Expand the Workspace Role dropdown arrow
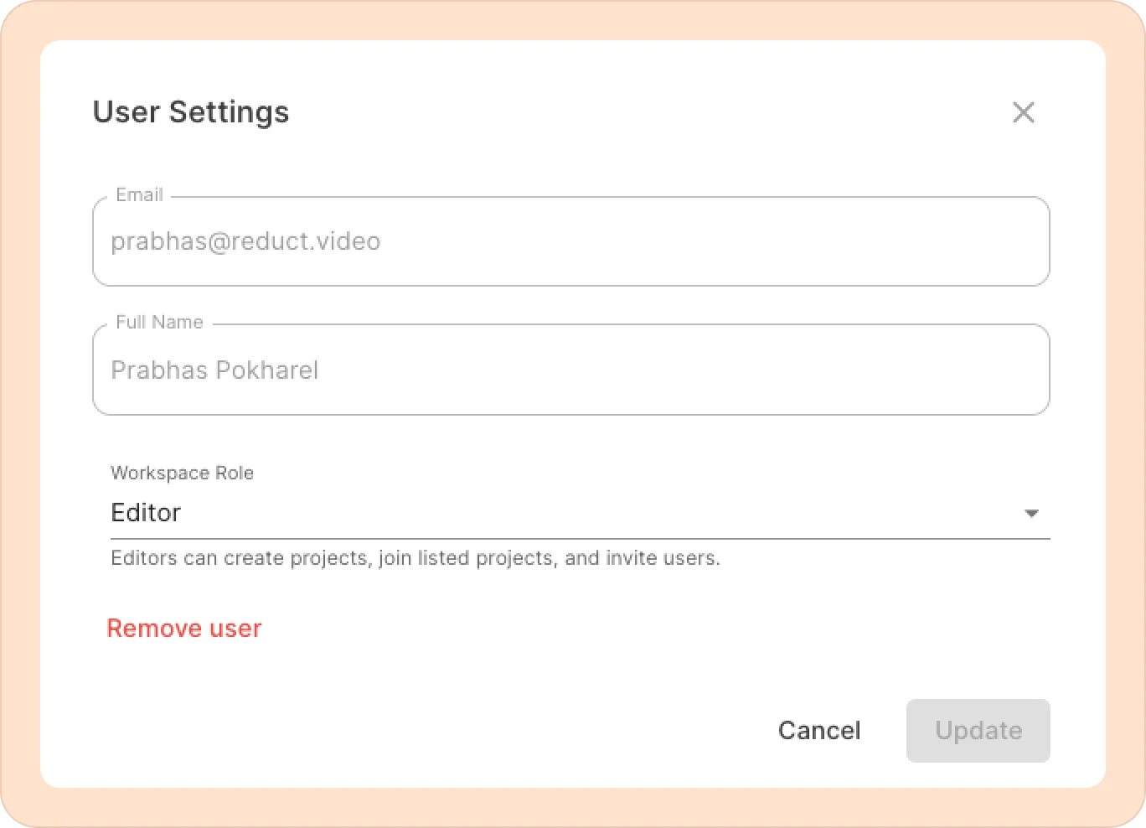The width and height of the screenshot is (1146, 828). (x=1031, y=513)
